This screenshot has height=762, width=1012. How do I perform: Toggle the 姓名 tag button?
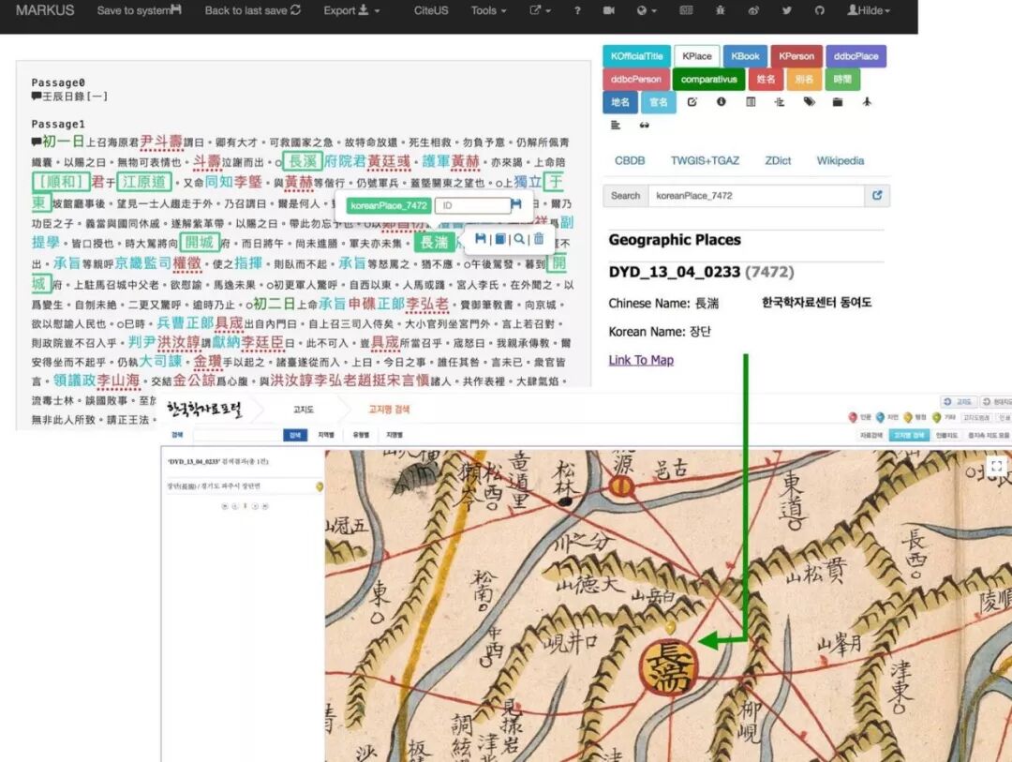tap(766, 80)
